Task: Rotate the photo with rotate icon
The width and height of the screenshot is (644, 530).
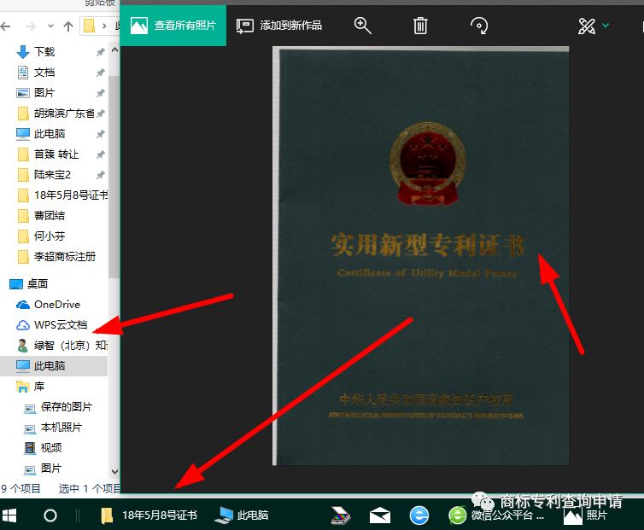Action: pos(479,26)
